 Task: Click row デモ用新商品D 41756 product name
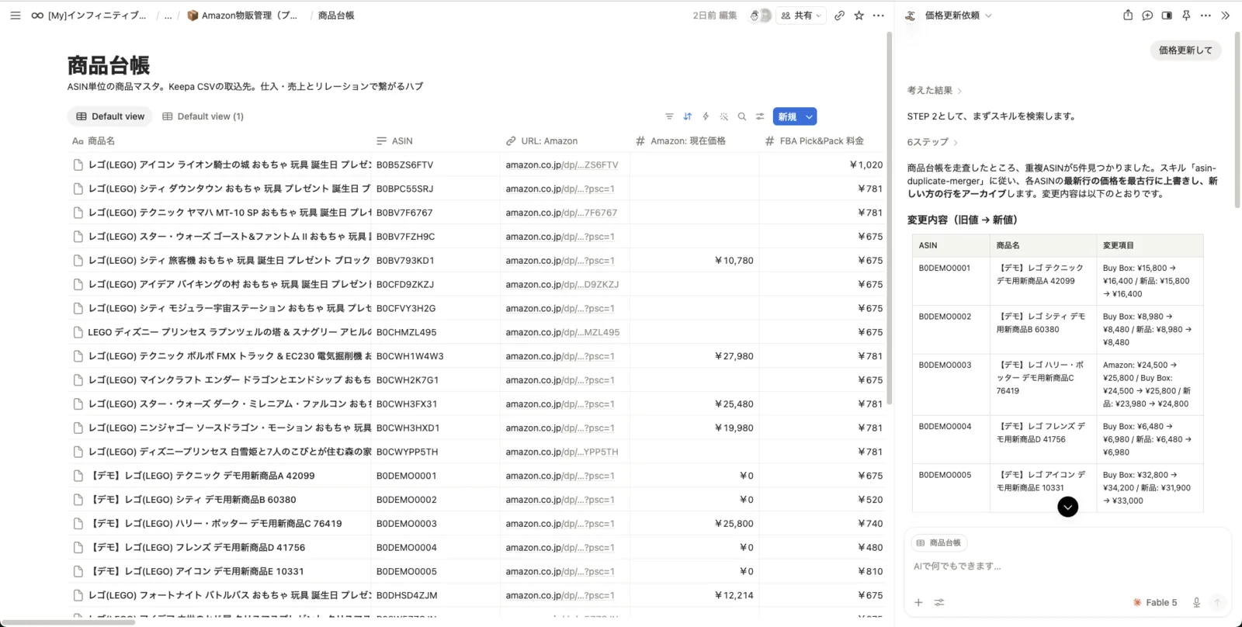point(199,547)
